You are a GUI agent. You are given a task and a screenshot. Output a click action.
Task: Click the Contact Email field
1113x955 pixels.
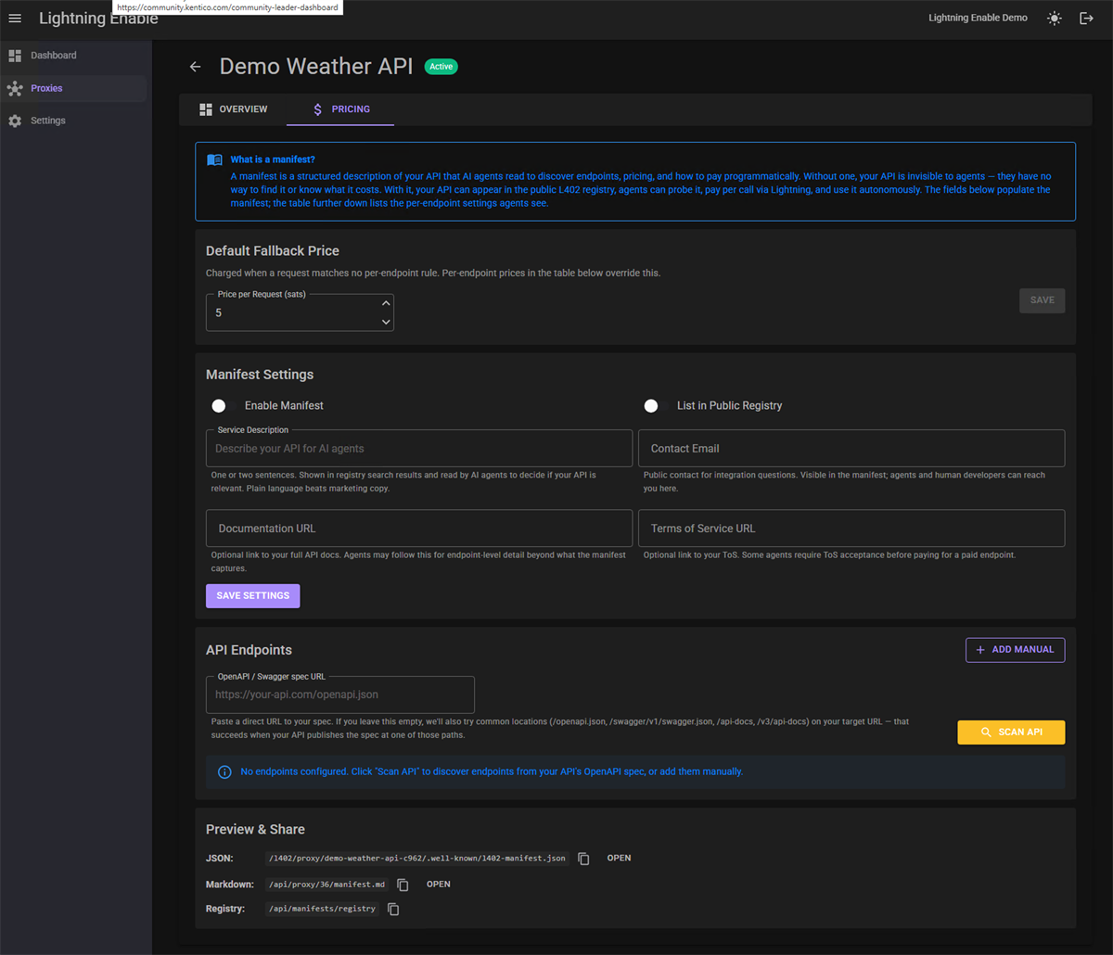(x=851, y=449)
